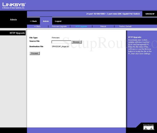Open the Admin tab

pos(46,21)
